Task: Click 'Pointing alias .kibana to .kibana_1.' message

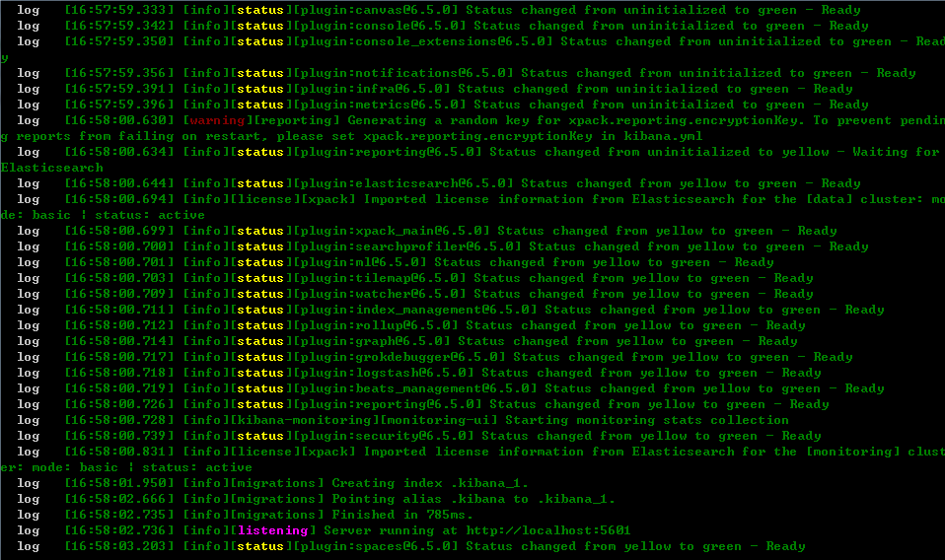Action: point(473,499)
